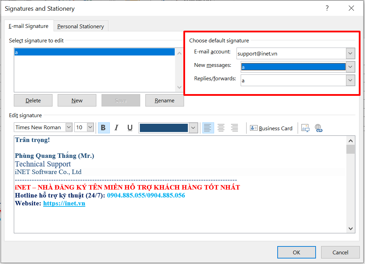
Task: Toggle Underline formatting button
Action: [130, 128]
